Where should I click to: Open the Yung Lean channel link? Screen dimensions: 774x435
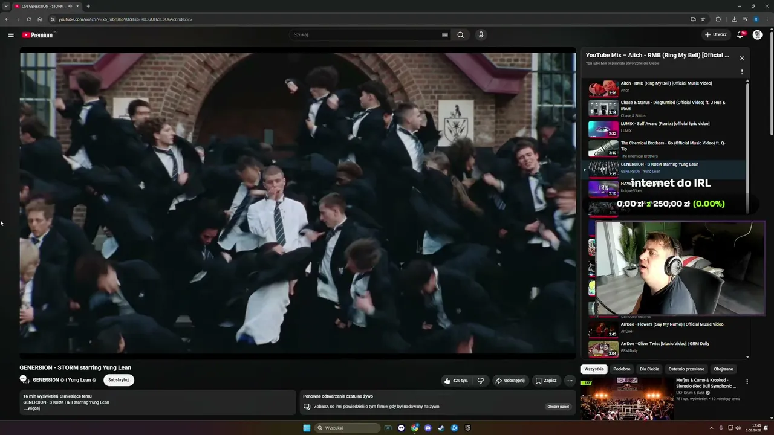tap(79, 380)
